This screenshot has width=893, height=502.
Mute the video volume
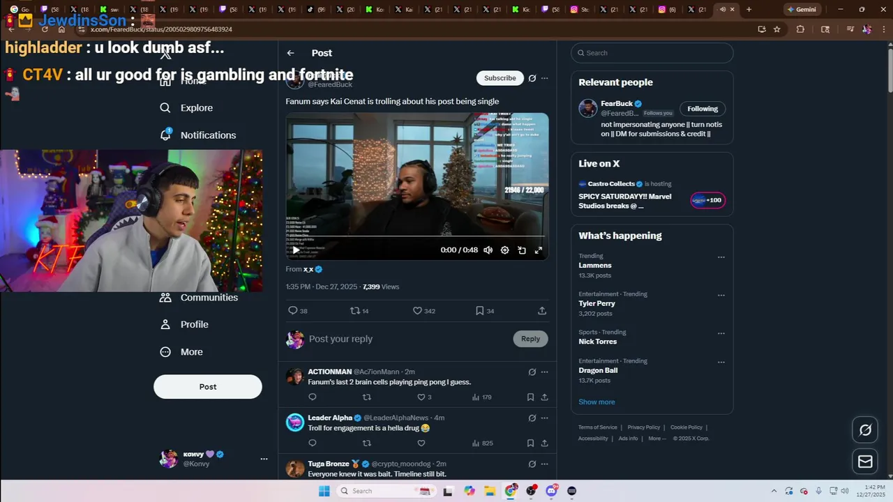click(x=488, y=250)
